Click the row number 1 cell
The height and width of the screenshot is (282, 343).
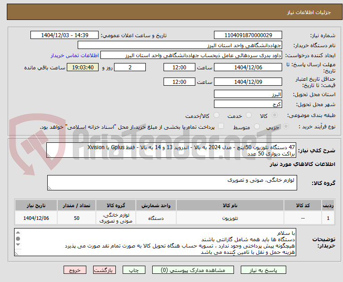(328, 218)
